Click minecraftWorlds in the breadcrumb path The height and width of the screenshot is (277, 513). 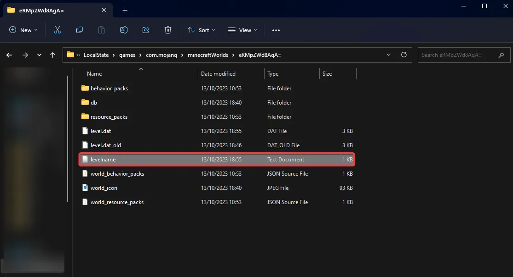tap(208, 55)
